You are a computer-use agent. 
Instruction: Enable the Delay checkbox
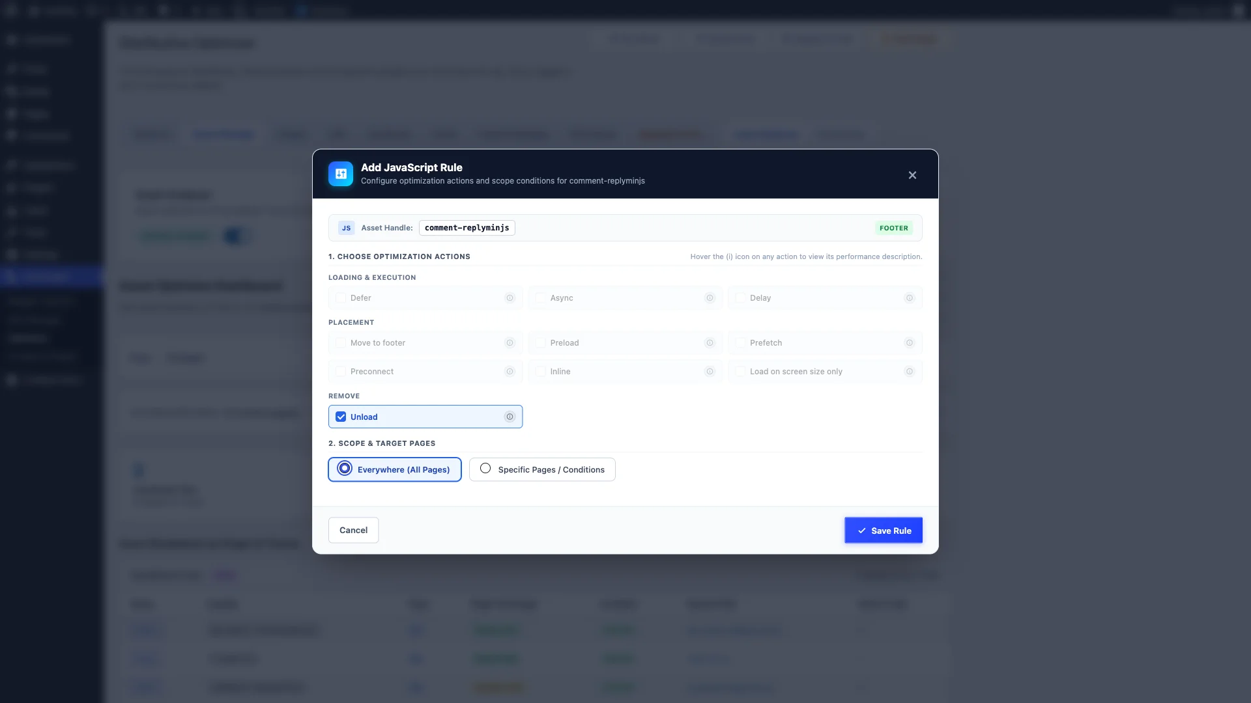click(740, 298)
